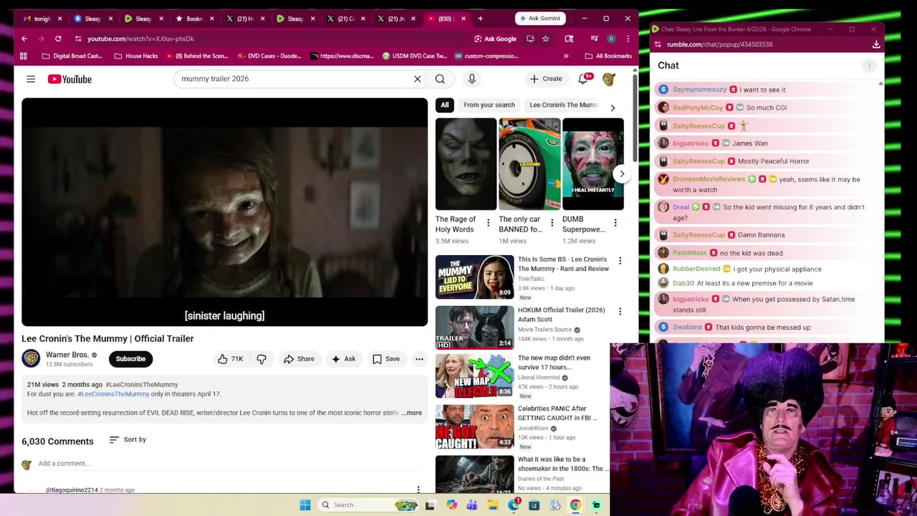Click Ask Google in the address bar

[x=495, y=39]
